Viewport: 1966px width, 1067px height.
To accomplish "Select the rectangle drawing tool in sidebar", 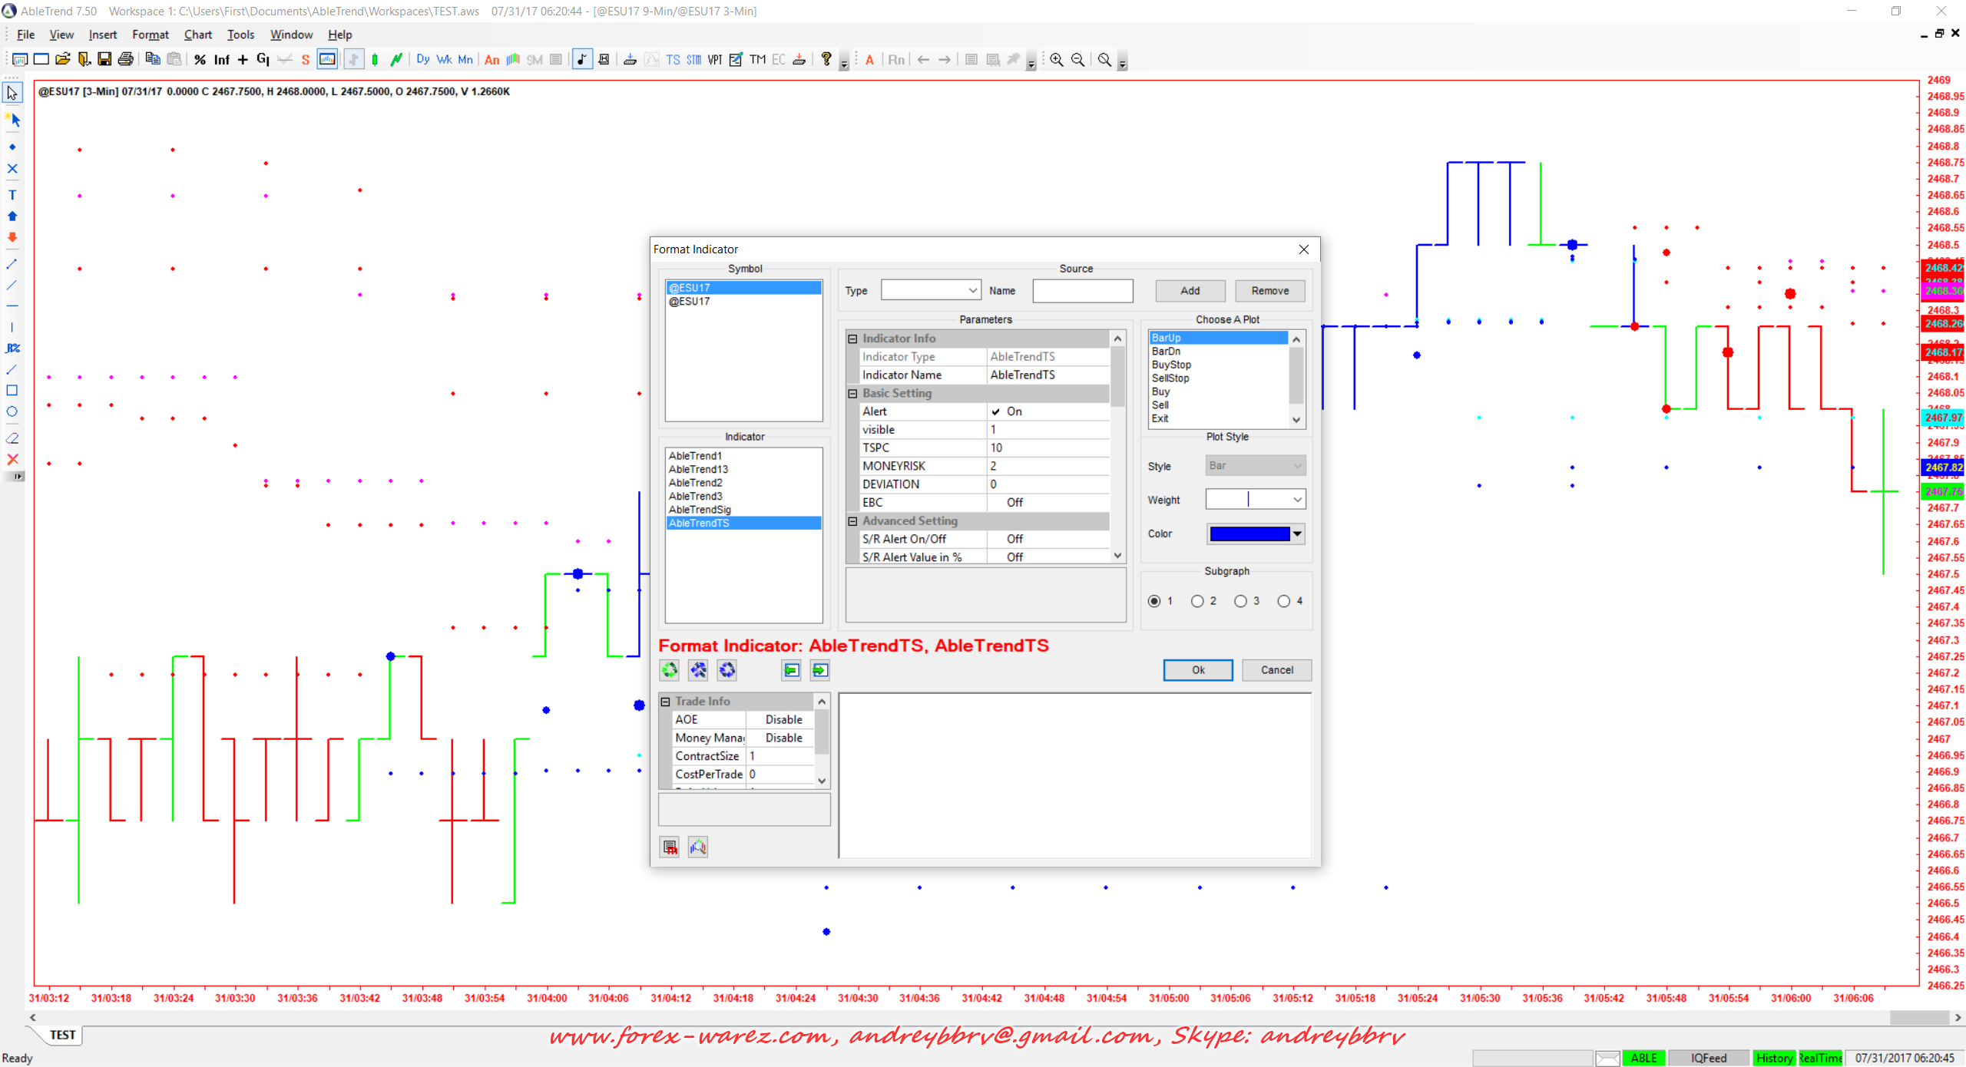I will click(x=12, y=390).
